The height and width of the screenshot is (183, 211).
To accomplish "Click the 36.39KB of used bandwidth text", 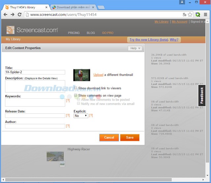I will 169,55.
